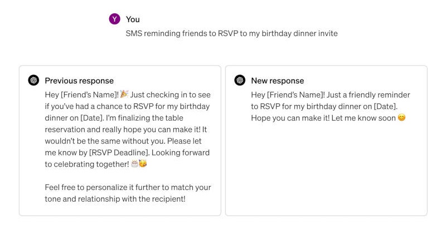Click the party popper emoji in previous response

coord(124,94)
